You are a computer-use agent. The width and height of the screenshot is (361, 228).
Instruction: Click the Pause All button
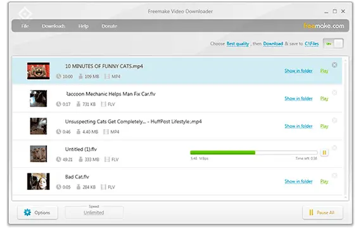coord(323,212)
